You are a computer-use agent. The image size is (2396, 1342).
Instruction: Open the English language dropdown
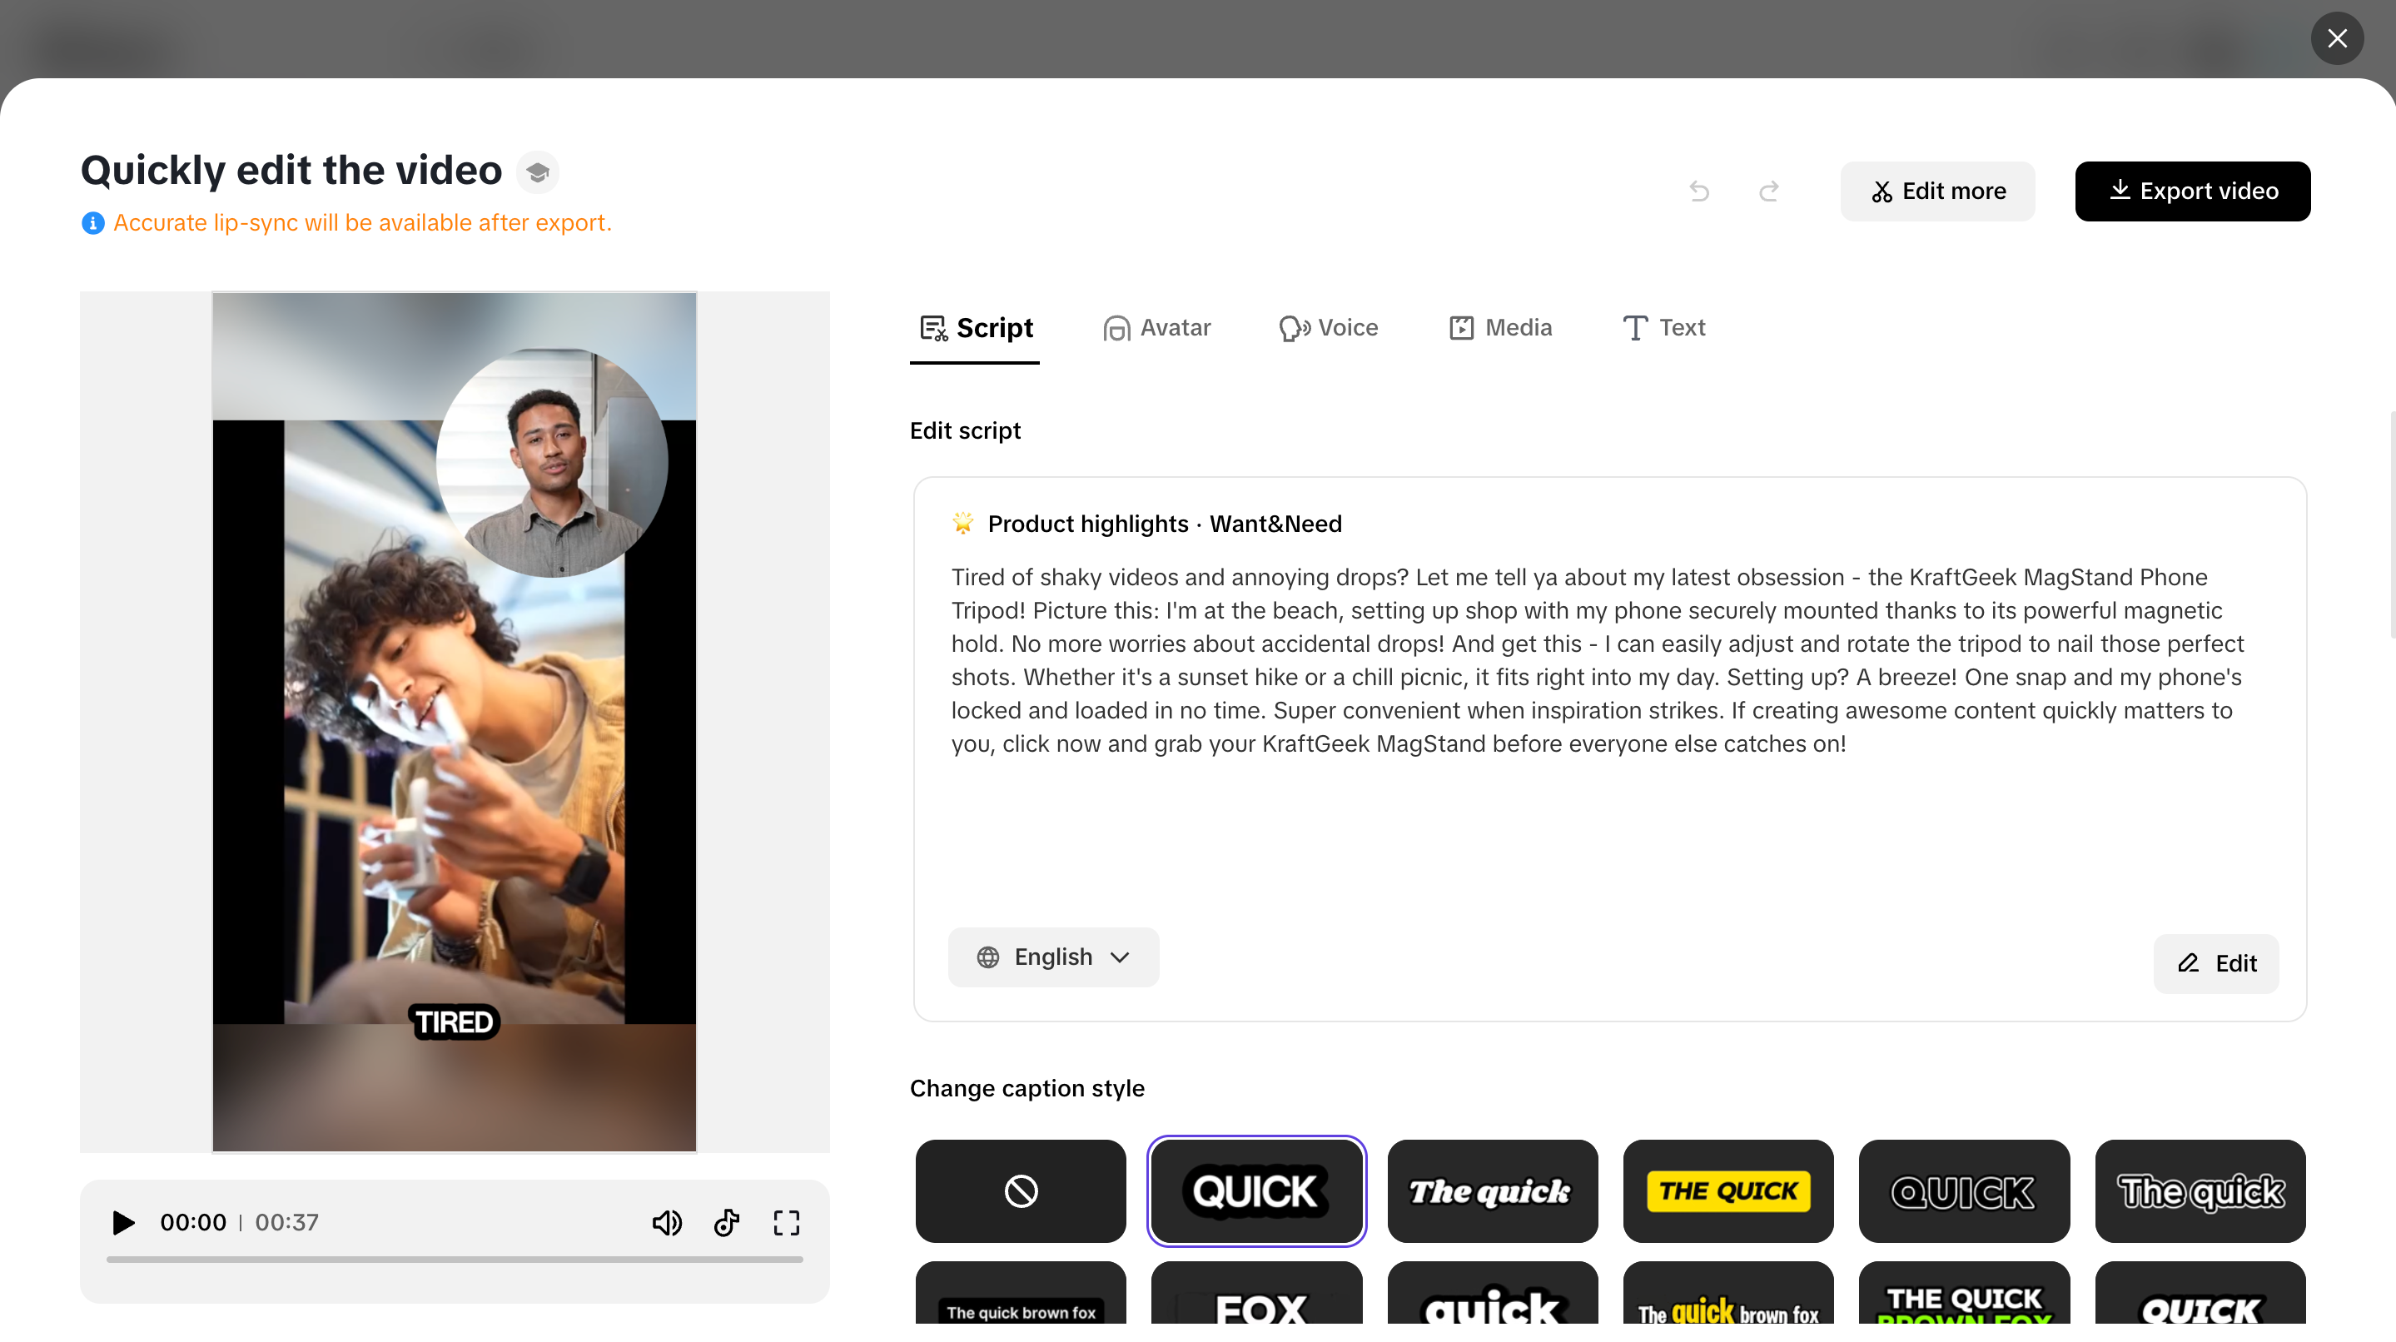coord(1053,957)
